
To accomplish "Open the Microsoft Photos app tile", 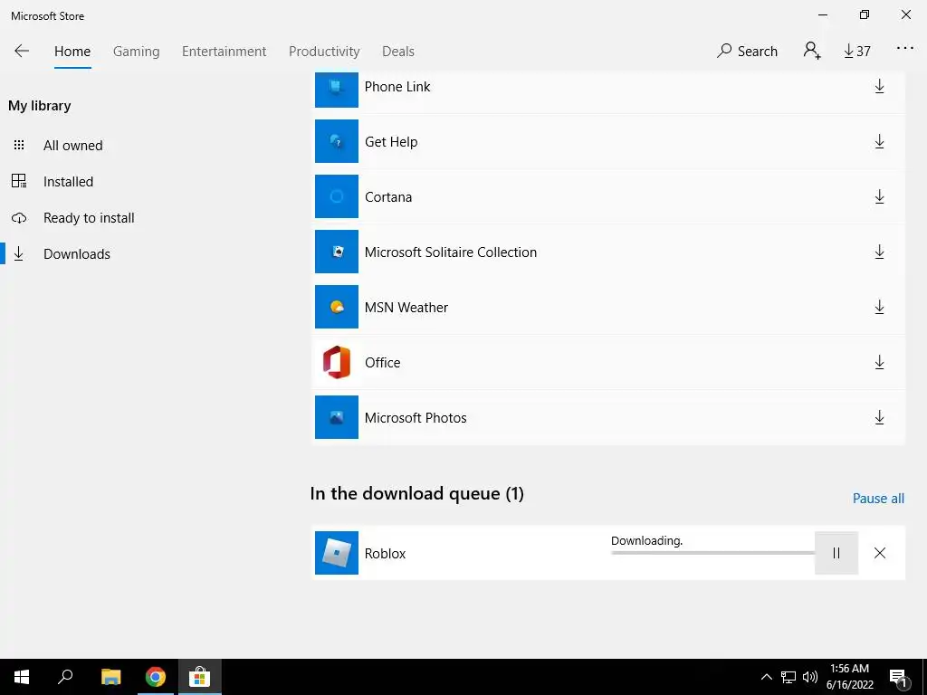I will pos(337,417).
